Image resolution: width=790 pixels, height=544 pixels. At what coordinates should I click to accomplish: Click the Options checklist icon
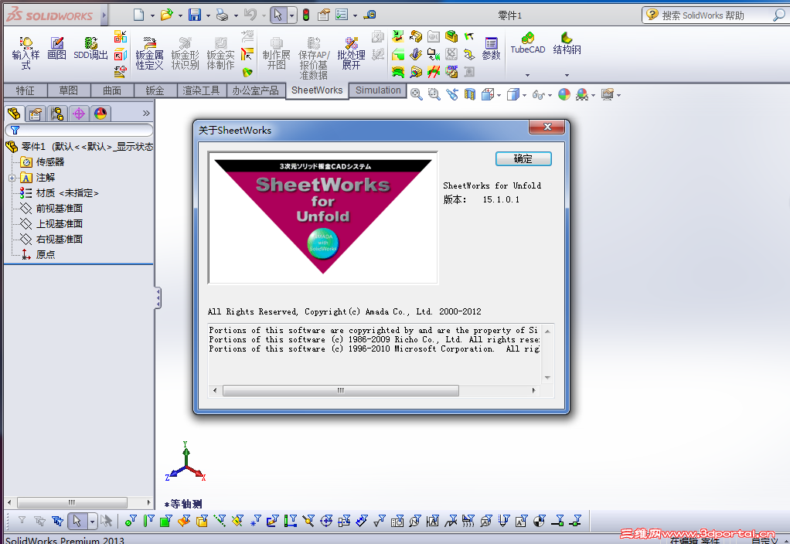[342, 15]
